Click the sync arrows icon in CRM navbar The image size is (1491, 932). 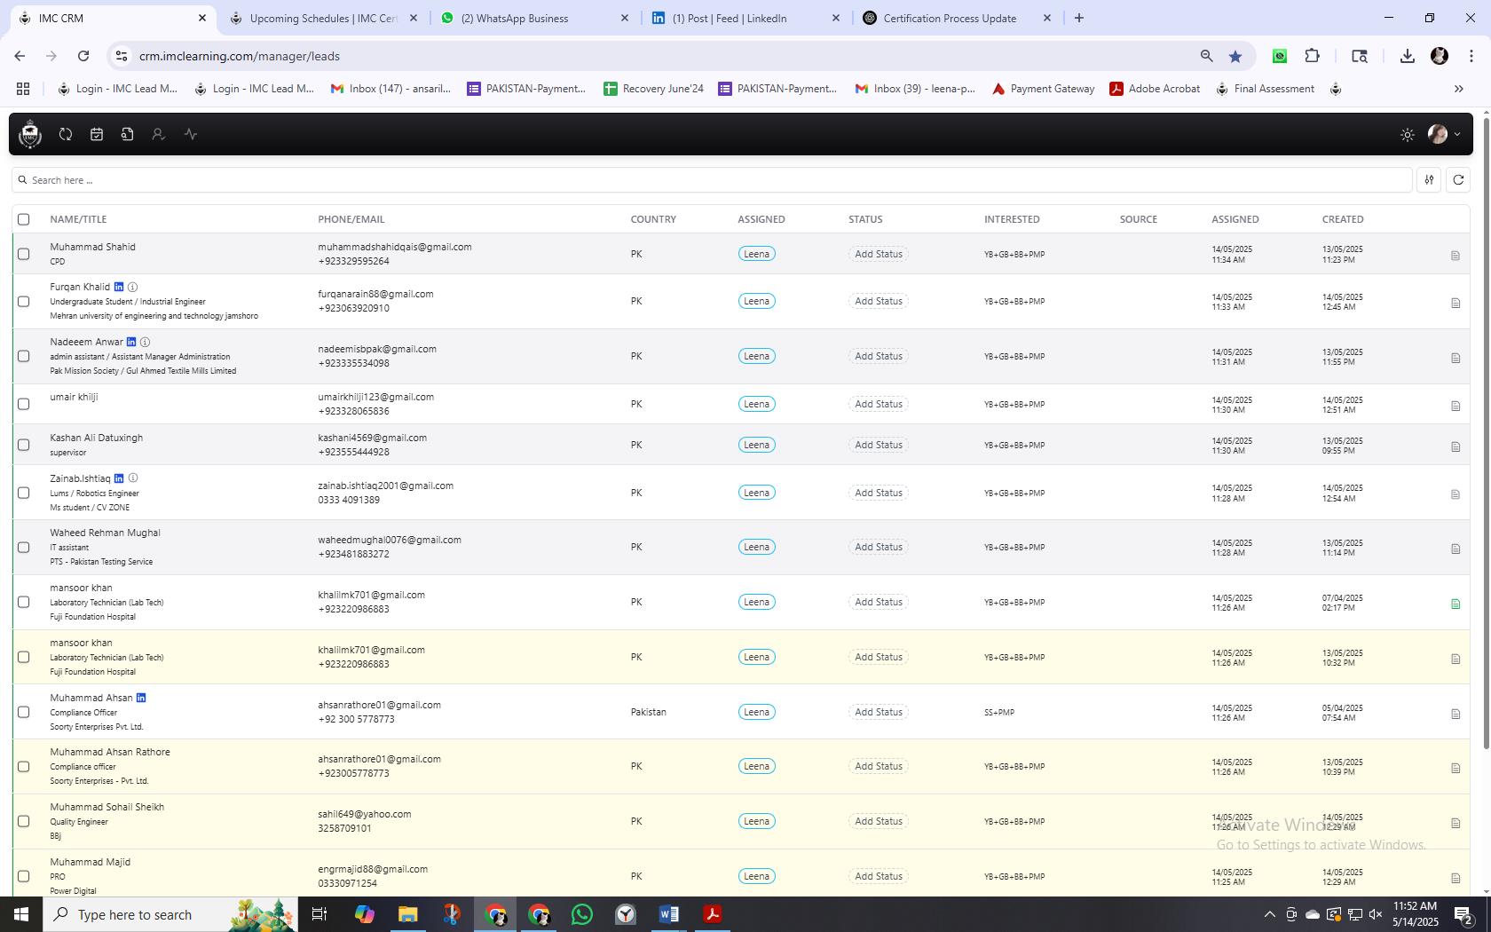click(x=66, y=134)
